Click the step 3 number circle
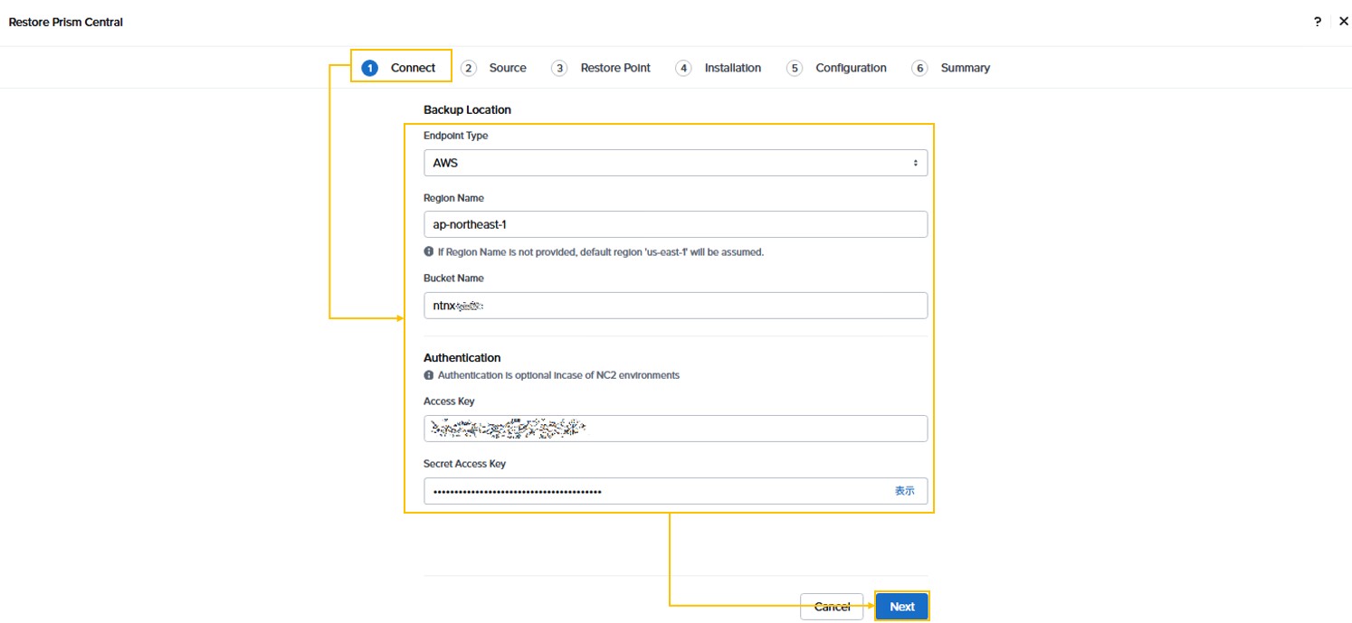 click(x=559, y=68)
